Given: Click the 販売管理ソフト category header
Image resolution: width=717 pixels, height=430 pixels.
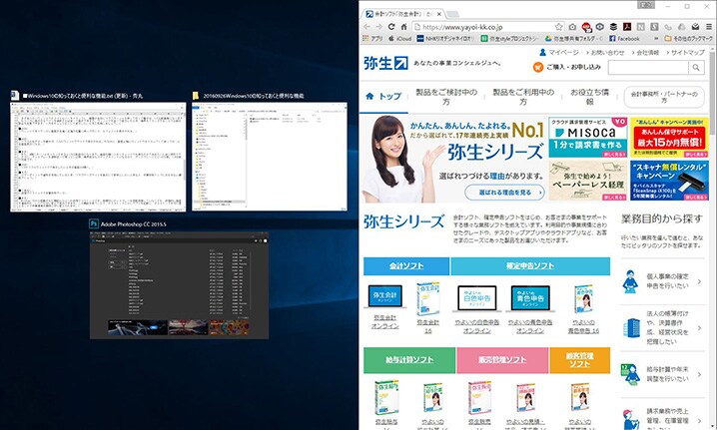Looking at the screenshot, I should coord(502,360).
